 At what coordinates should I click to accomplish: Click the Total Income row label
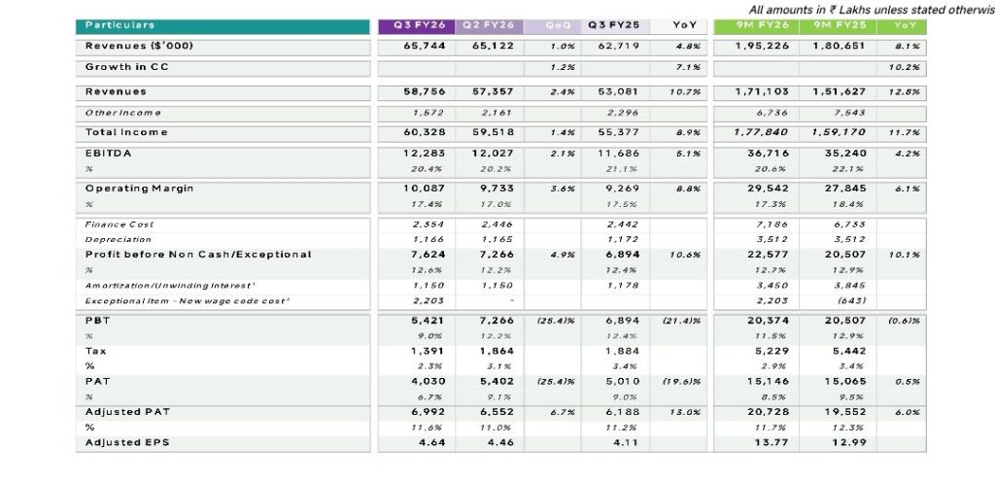[x=125, y=131]
